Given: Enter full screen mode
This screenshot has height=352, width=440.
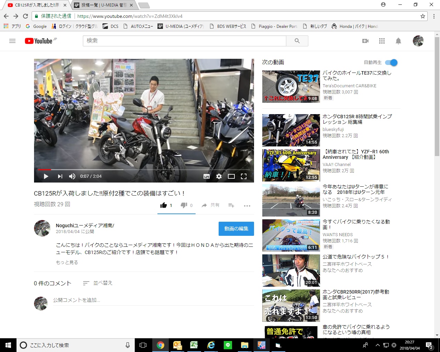Looking at the screenshot, I should [244, 176].
